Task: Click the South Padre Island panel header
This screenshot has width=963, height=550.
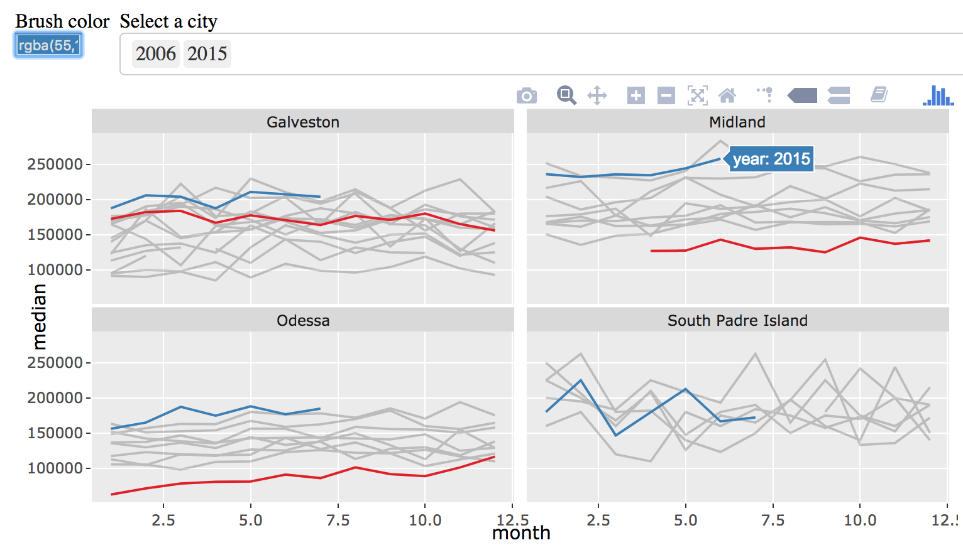Action: click(x=737, y=320)
